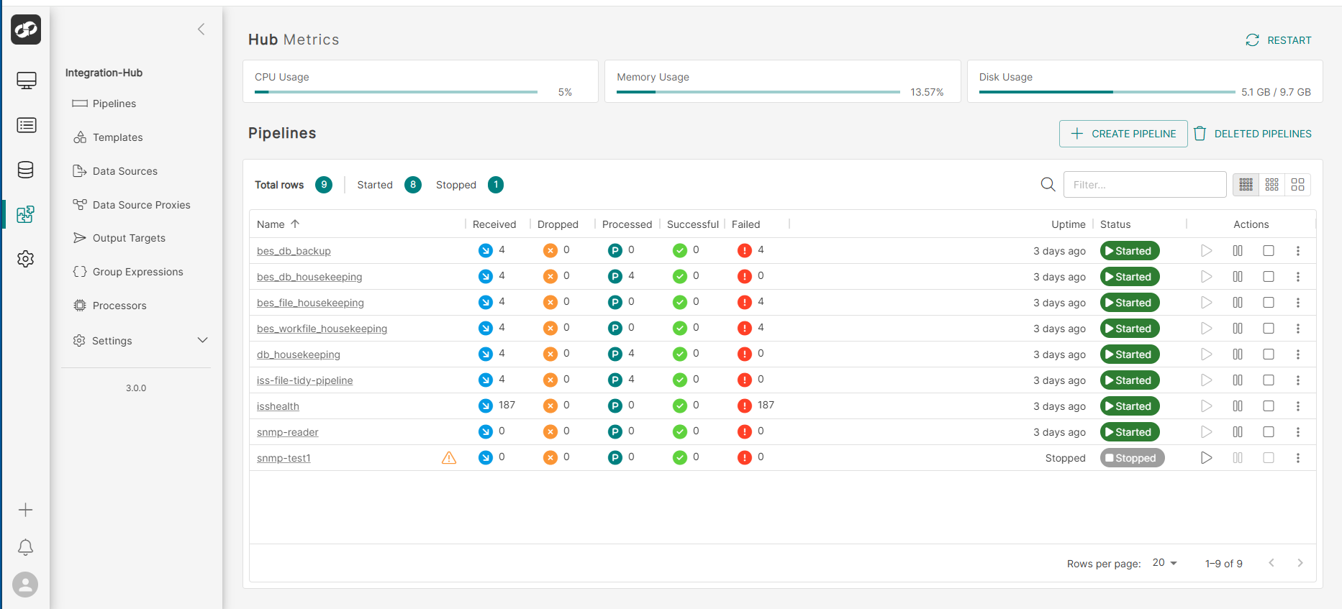Click the warning triangle beside snmp-test1
Image resolution: width=1342 pixels, height=609 pixels.
(448, 458)
